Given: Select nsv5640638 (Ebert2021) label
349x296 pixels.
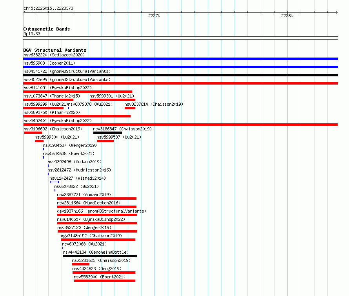Looking at the screenshot, I should tap(69, 153).
